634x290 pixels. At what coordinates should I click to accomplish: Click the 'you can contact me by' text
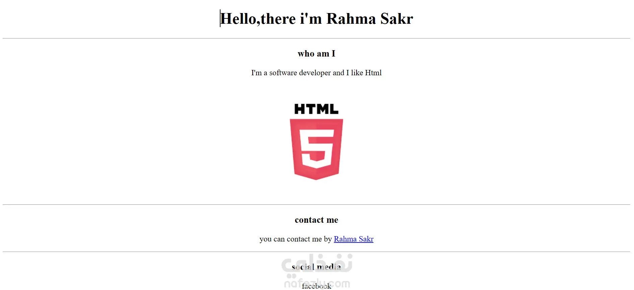click(x=296, y=239)
